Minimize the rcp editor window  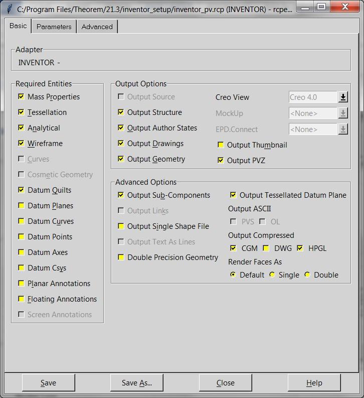[x=305, y=8]
